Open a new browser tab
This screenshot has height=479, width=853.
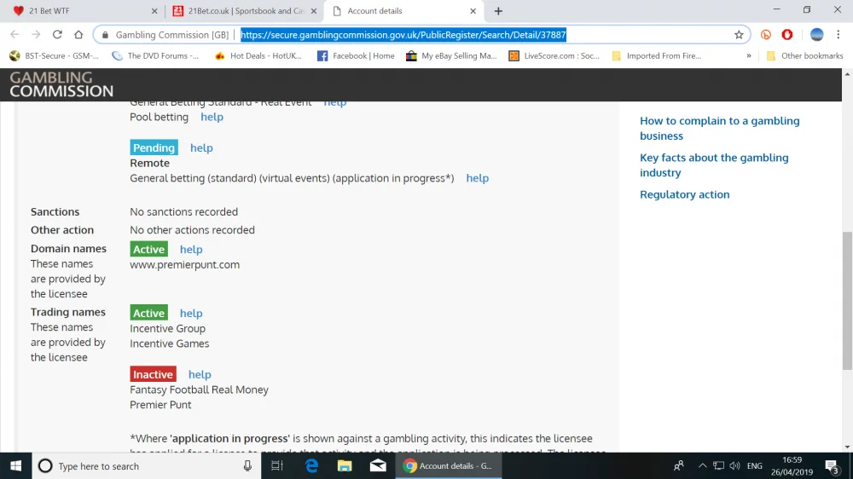(x=498, y=11)
